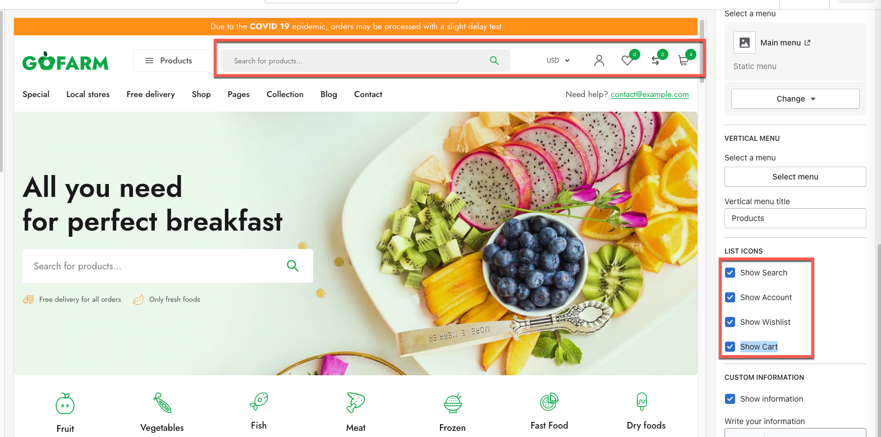Click the Vertical menu title field
The image size is (881, 437).
(x=795, y=218)
